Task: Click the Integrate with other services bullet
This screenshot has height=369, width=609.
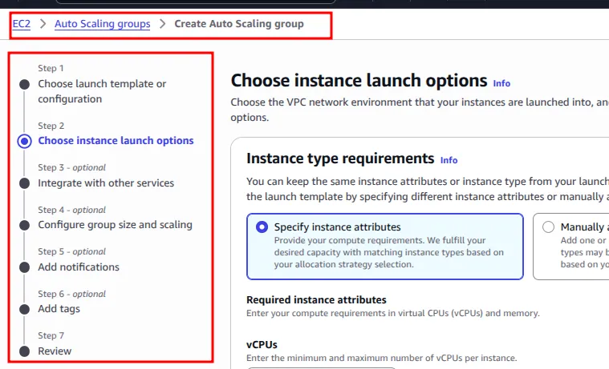Action: click(24, 183)
